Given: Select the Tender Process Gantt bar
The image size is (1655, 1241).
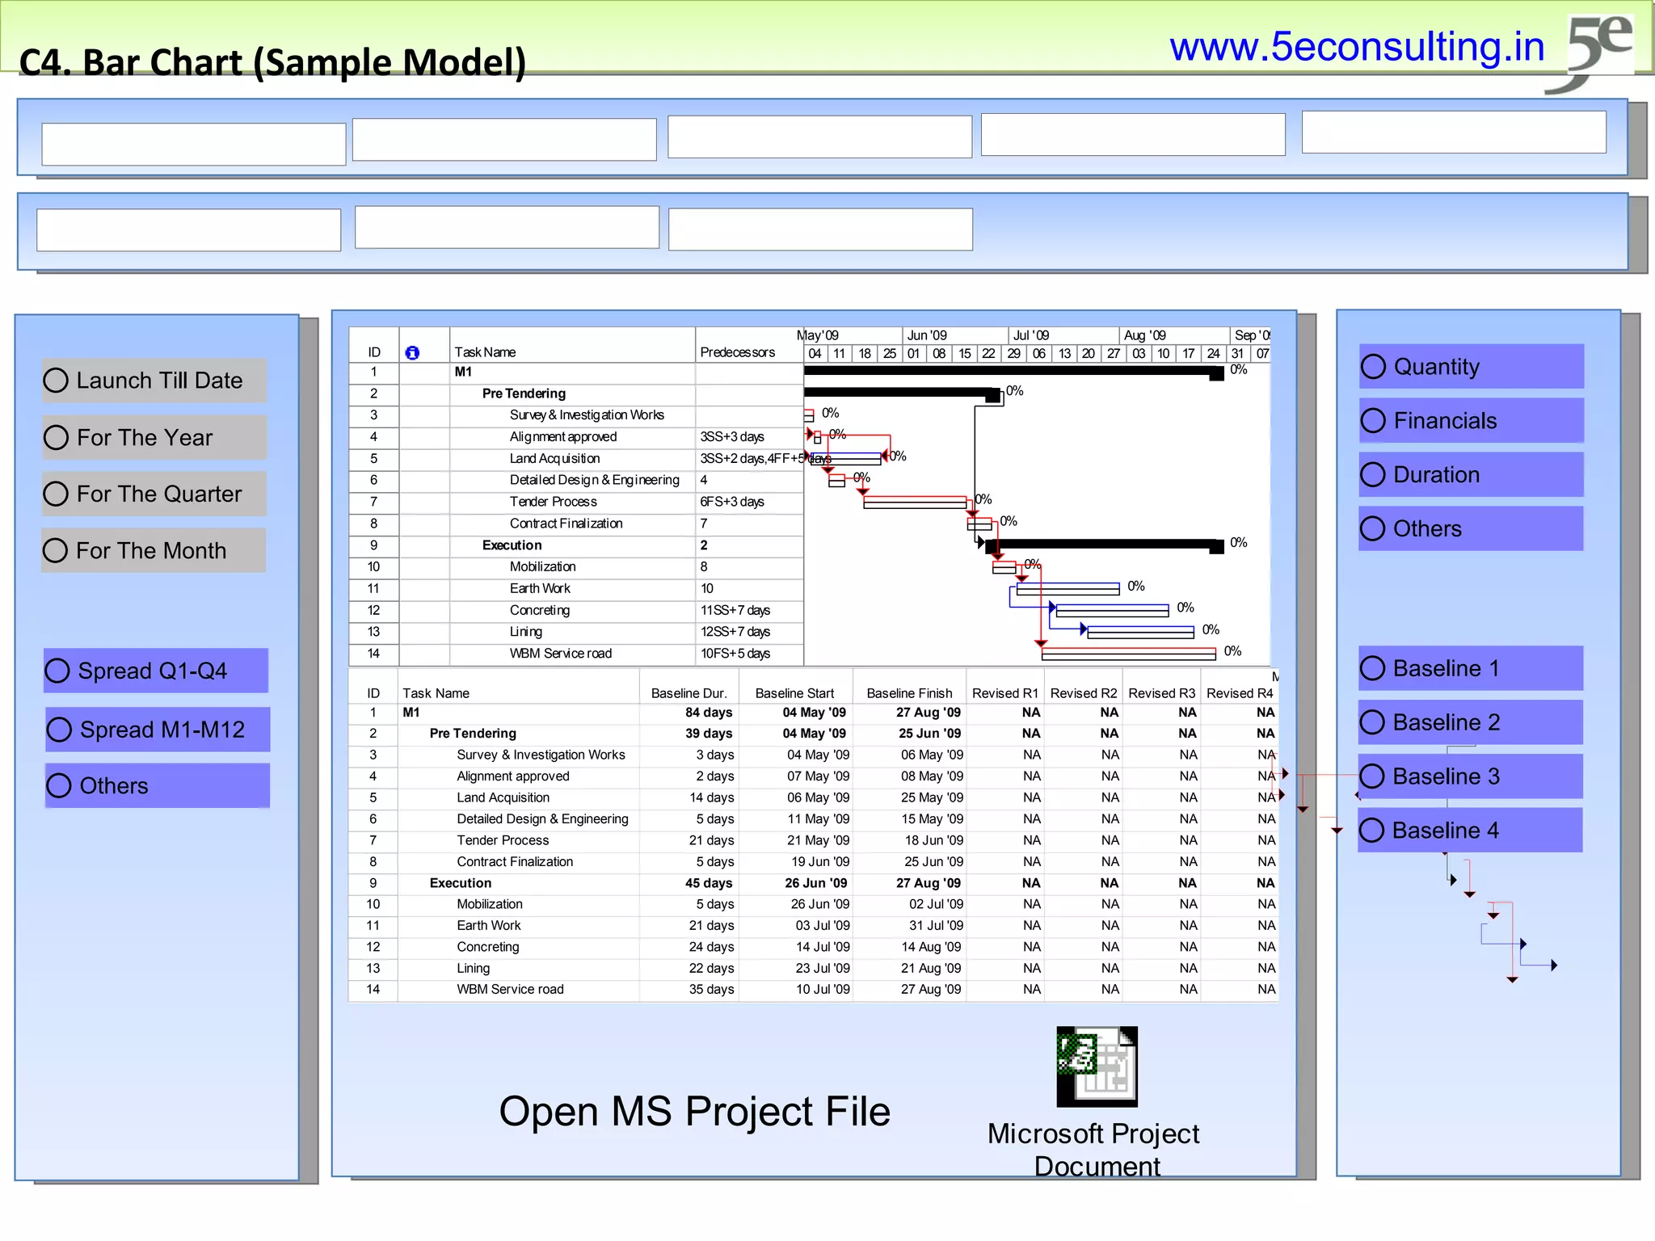Looking at the screenshot, I should coord(915,503).
